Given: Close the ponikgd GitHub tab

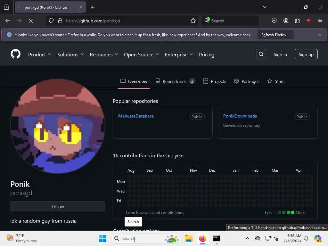Looking at the screenshot, I should coord(80,7).
